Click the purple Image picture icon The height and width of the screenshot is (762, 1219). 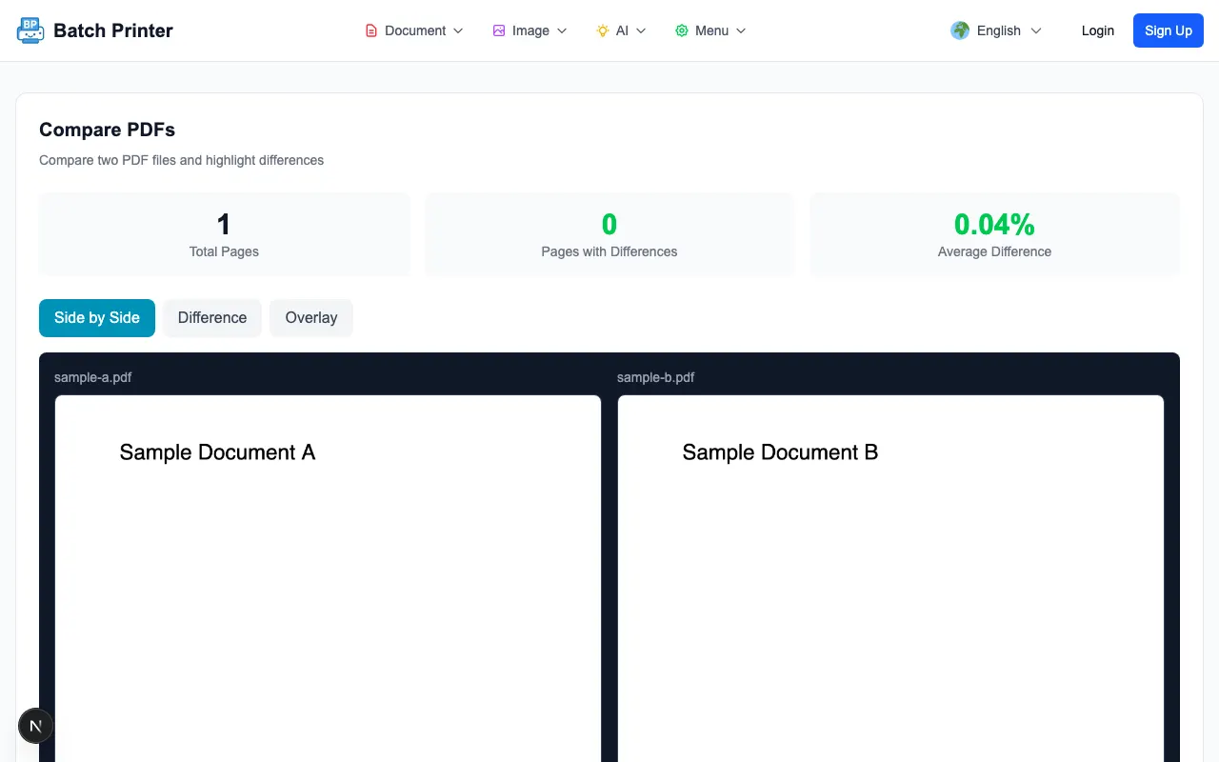pyautogui.click(x=499, y=30)
